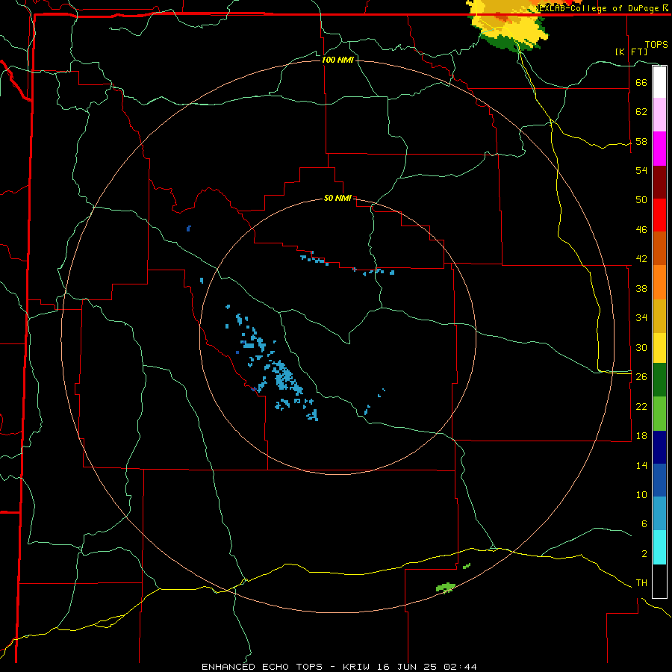This screenshot has width=672, height=672.
Task: Pick the gold legend swatch
Action: coord(659,317)
